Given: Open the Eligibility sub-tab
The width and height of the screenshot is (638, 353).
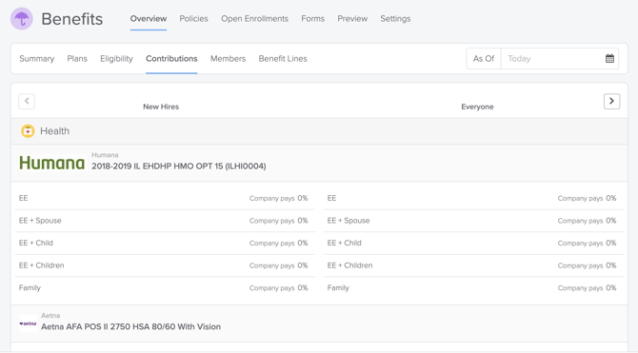Looking at the screenshot, I should point(116,59).
